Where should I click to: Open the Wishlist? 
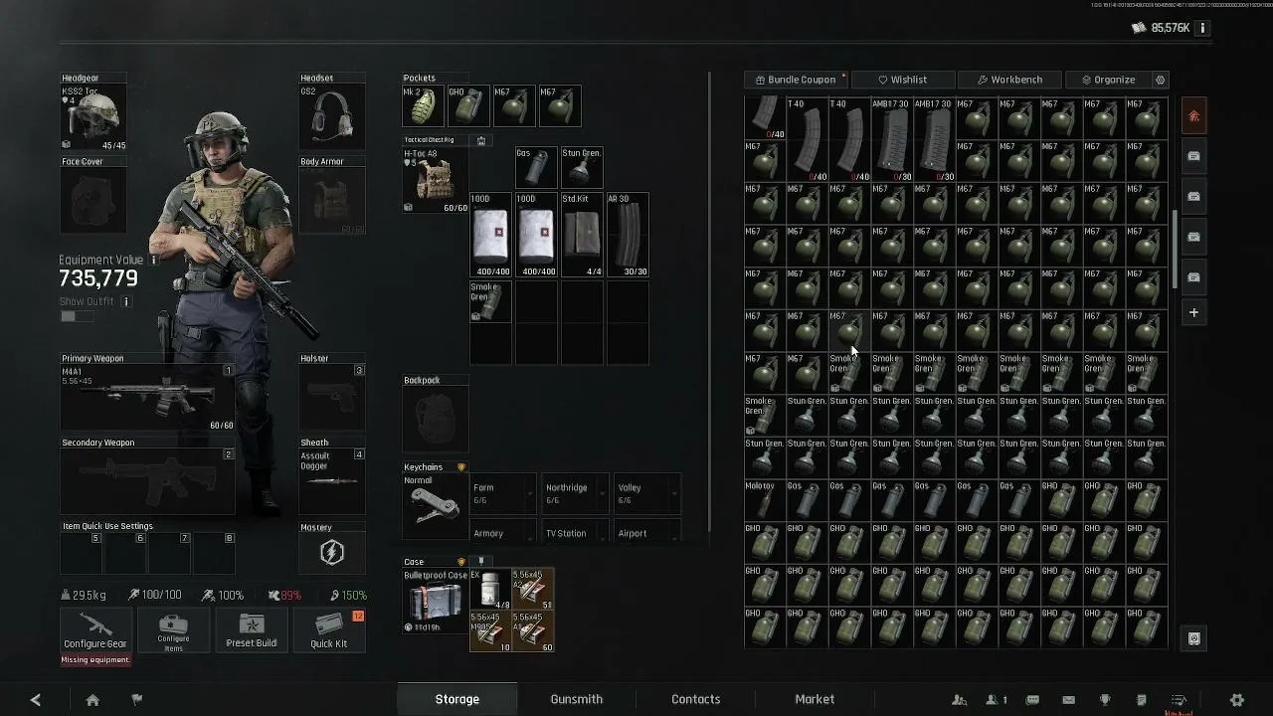[903, 80]
